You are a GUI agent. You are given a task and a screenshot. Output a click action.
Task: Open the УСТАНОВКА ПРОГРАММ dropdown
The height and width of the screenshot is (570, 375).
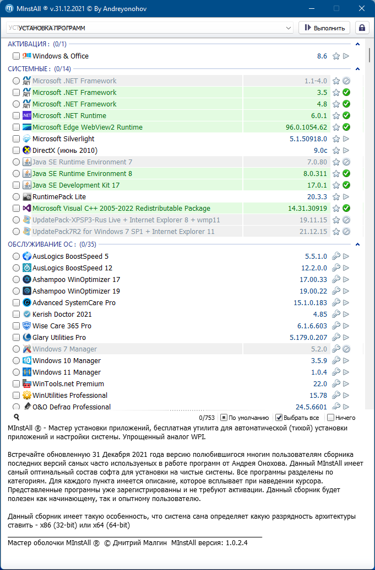click(x=149, y=28)
